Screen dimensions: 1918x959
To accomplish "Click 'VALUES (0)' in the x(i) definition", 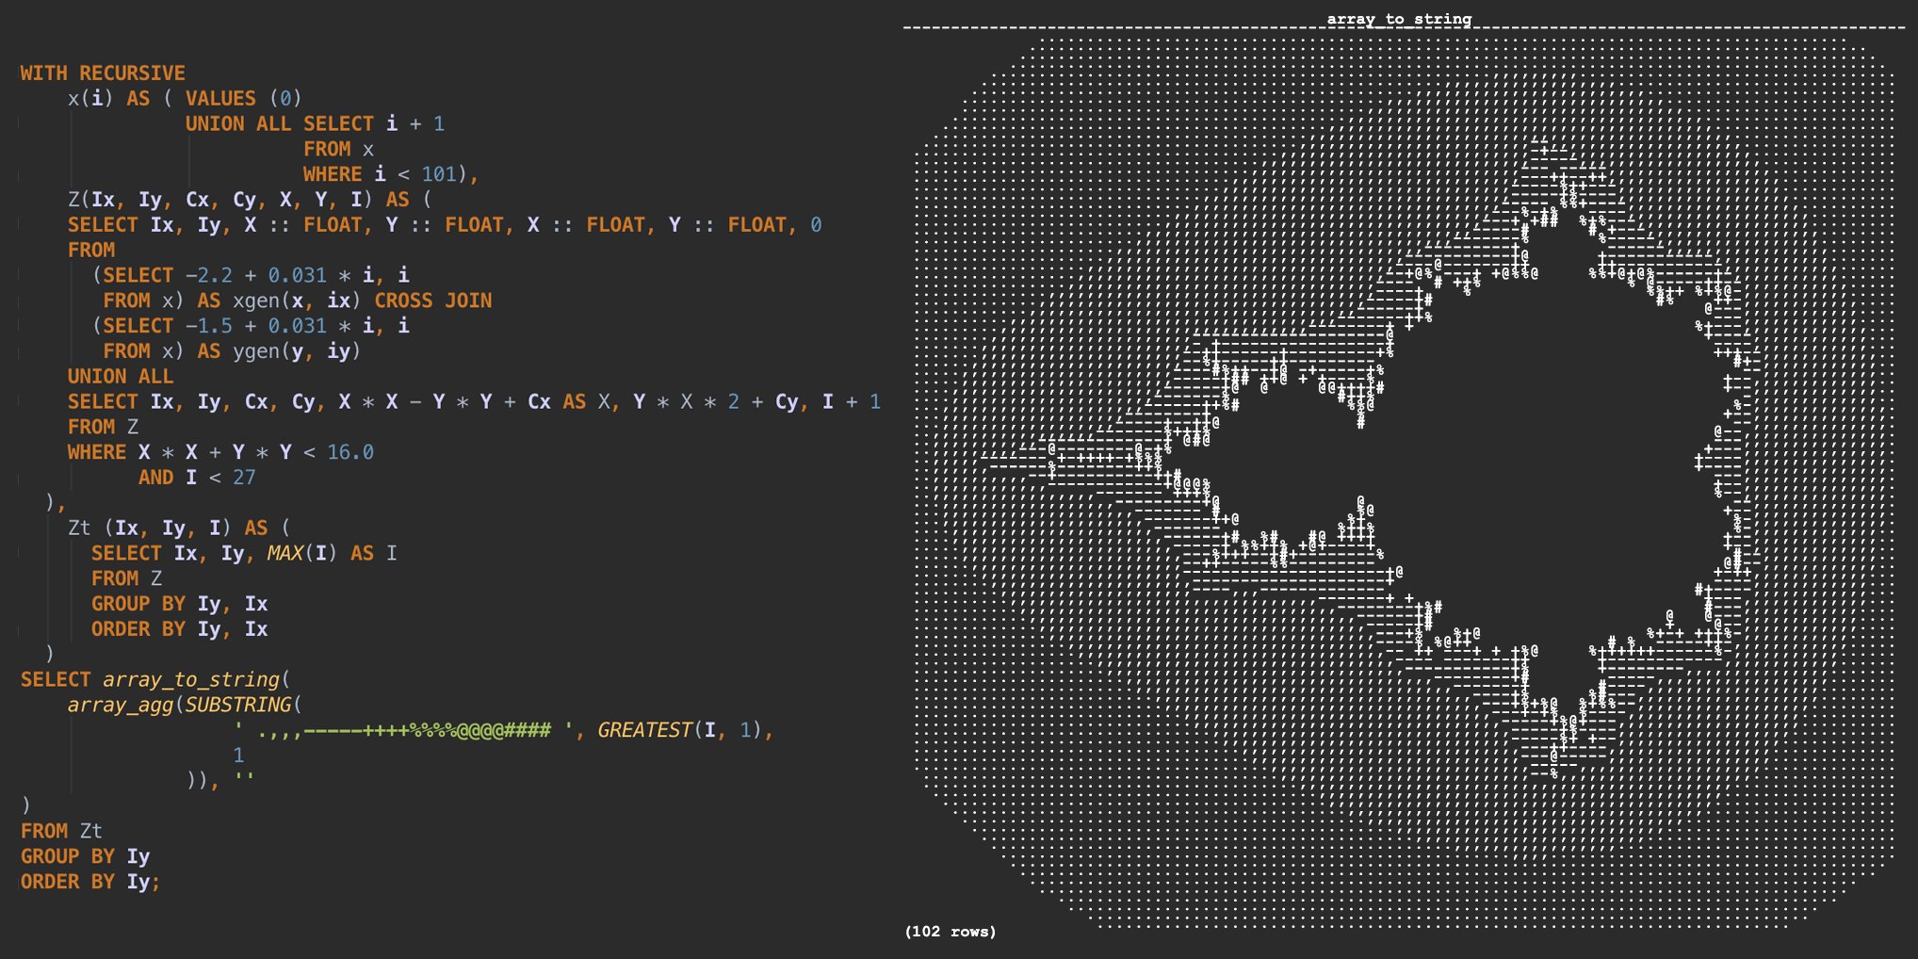I will [243, 99].
